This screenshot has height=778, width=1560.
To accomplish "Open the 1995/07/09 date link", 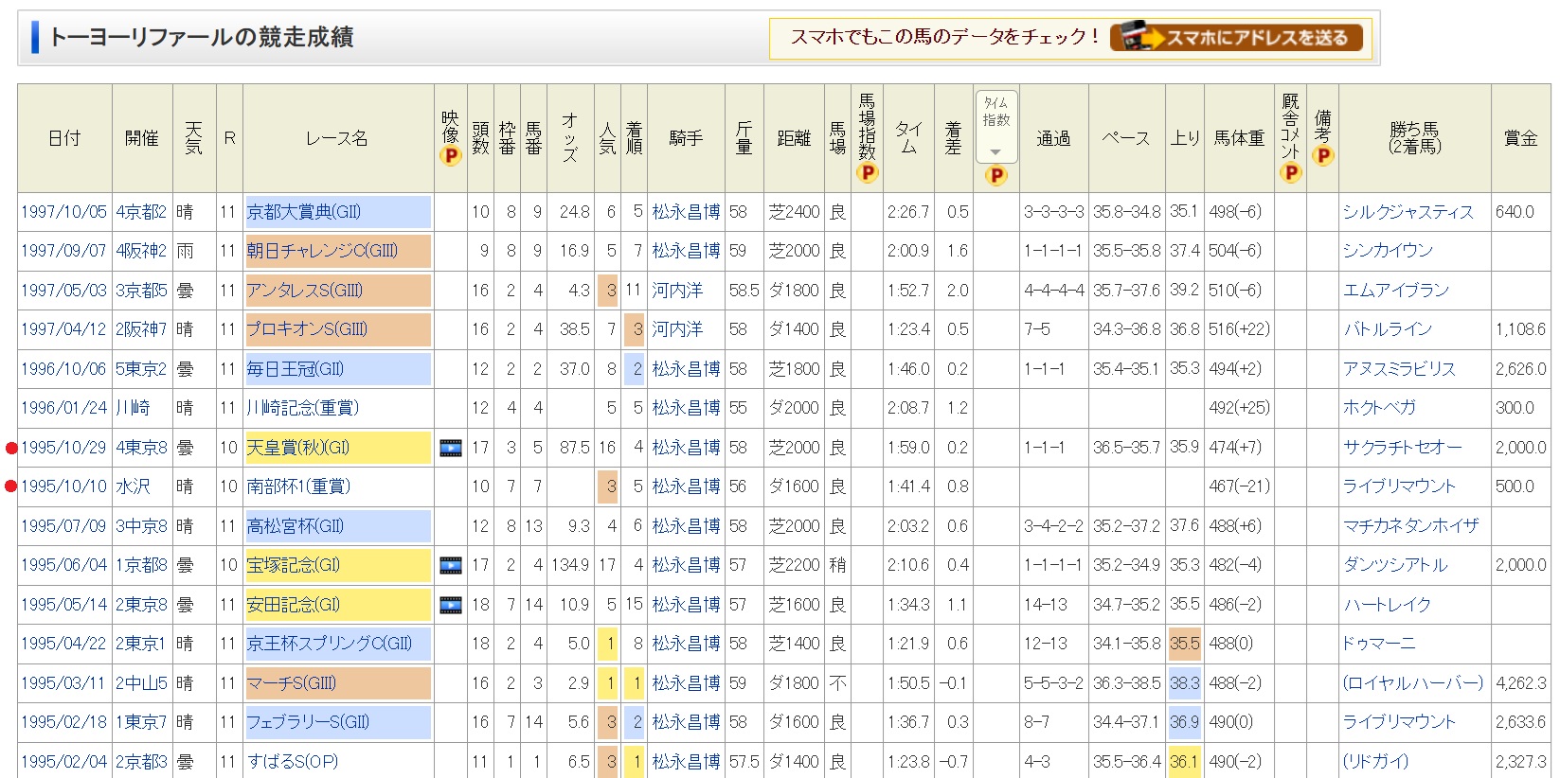I will (64, 526).
